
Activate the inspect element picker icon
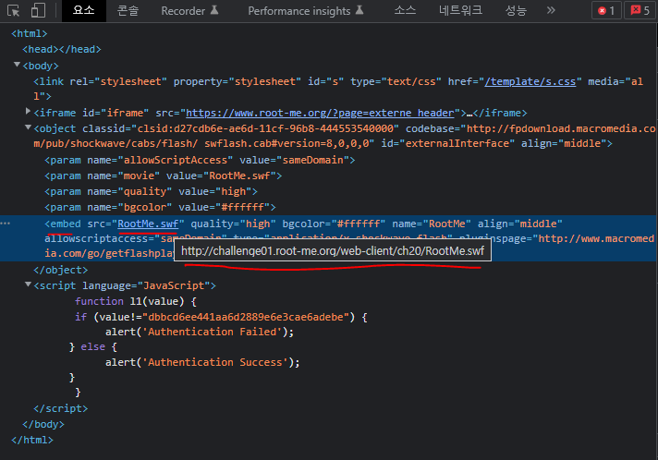pyautogui.click(x=14, y=10)
